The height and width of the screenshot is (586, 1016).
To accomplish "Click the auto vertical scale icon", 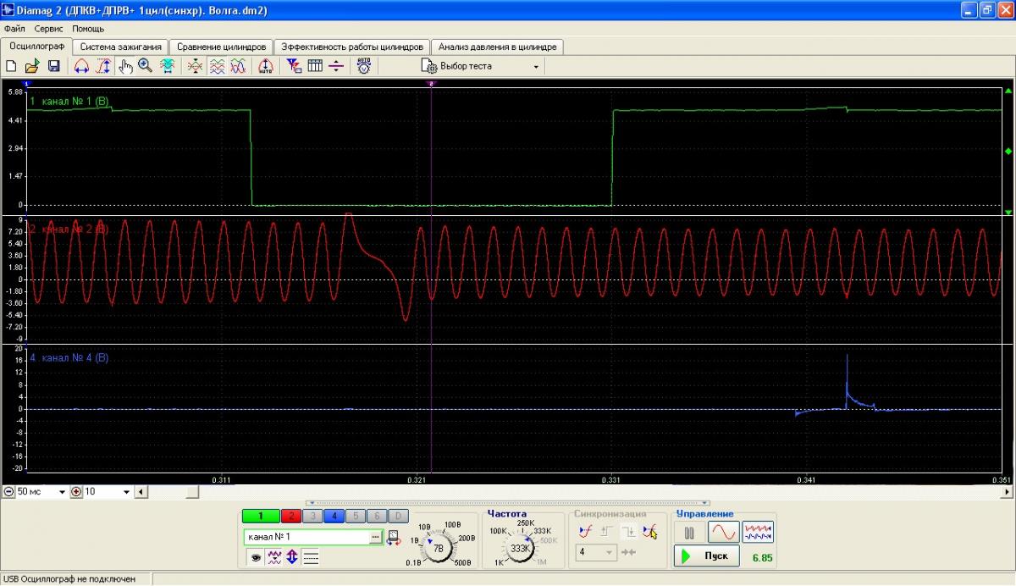I will [265, 66].
